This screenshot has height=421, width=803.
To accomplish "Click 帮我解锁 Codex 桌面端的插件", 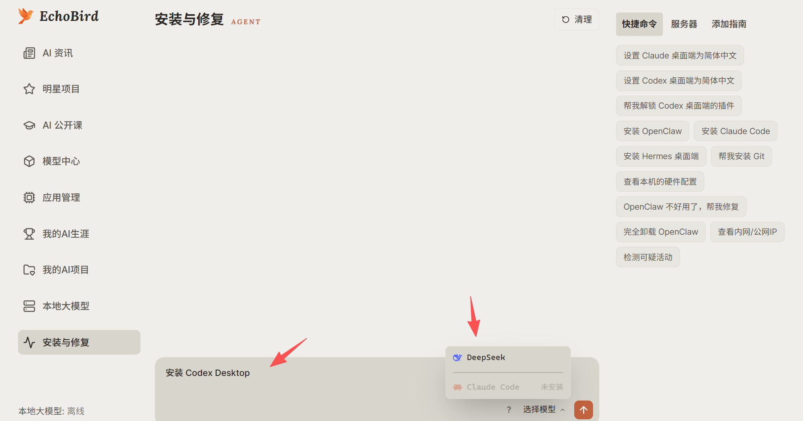I will (679, 106).
